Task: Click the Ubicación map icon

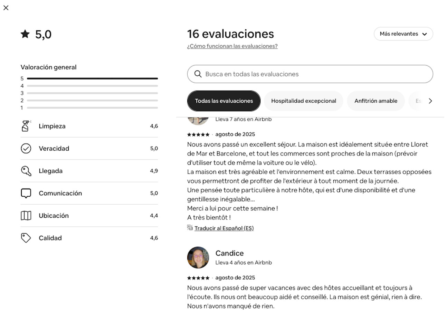Action: (x=26, y=216)
